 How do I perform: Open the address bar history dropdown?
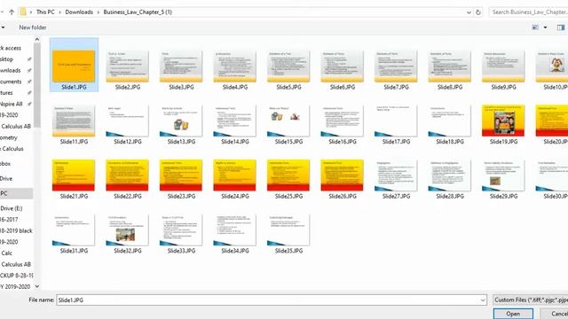tap(469, 12)
